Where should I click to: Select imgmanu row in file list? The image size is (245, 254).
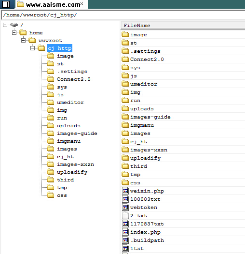click(183, 125)
